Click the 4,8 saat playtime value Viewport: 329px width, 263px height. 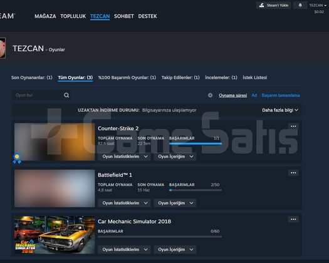(105, 190)
